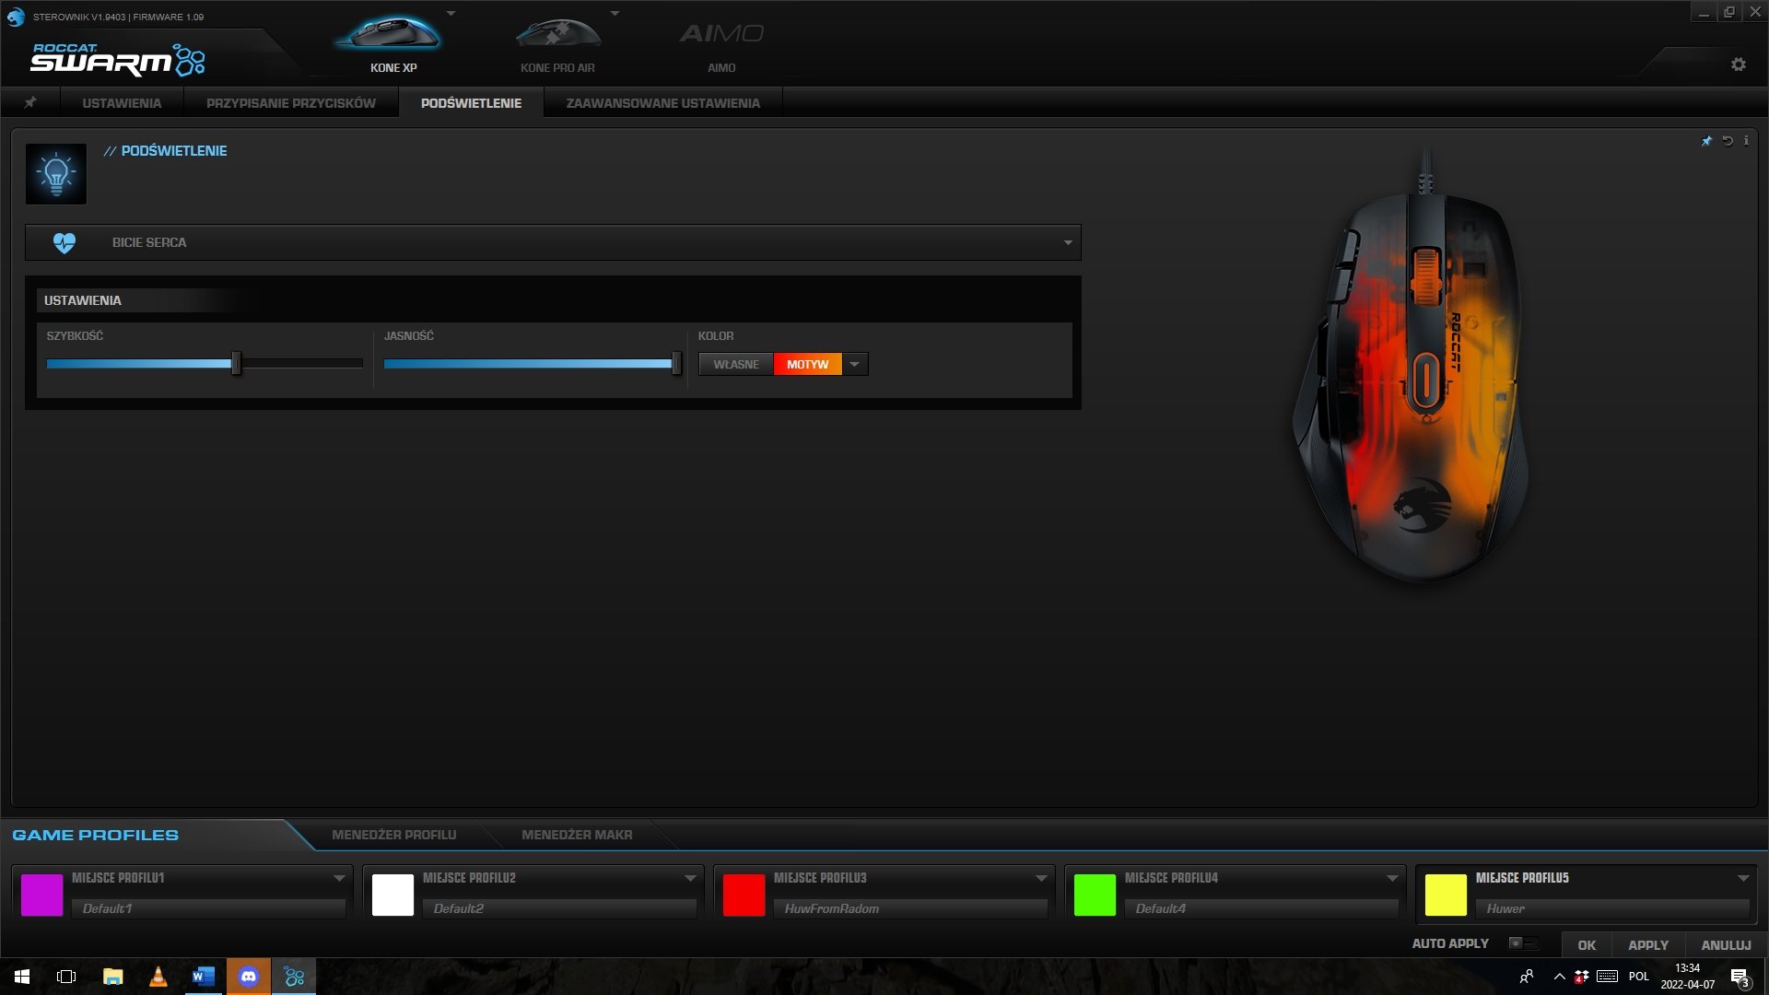Open the Menedżer Makr tab

[x=577, y=835]
